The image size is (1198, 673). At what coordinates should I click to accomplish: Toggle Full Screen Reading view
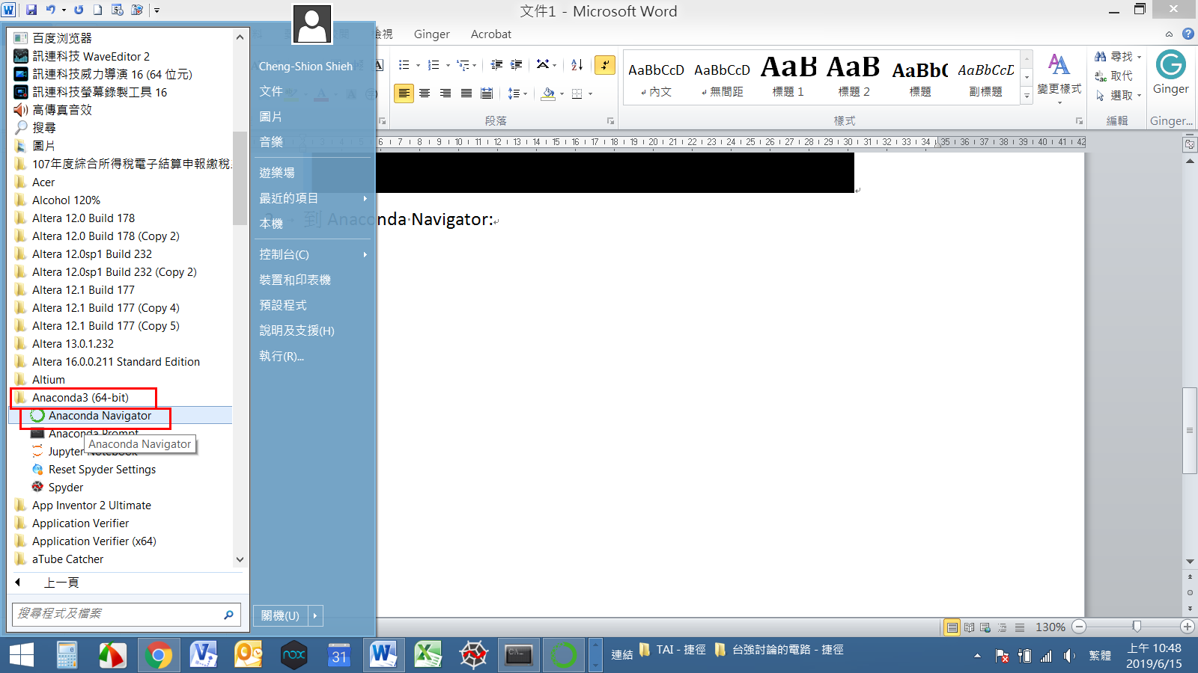click(969, 627)
